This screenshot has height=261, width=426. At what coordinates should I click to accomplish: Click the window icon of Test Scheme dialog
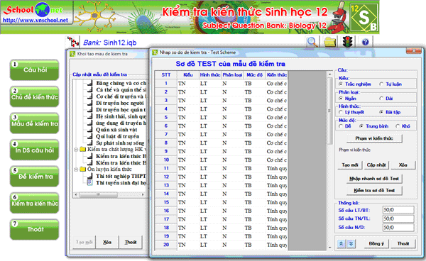tap(155, 52)
